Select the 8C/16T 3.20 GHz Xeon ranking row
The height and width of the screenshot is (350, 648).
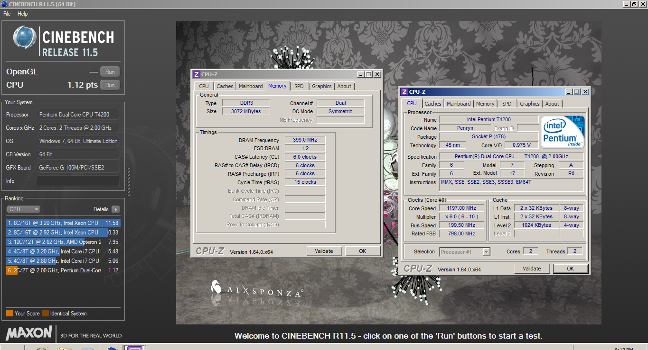(x=63, y=223)
